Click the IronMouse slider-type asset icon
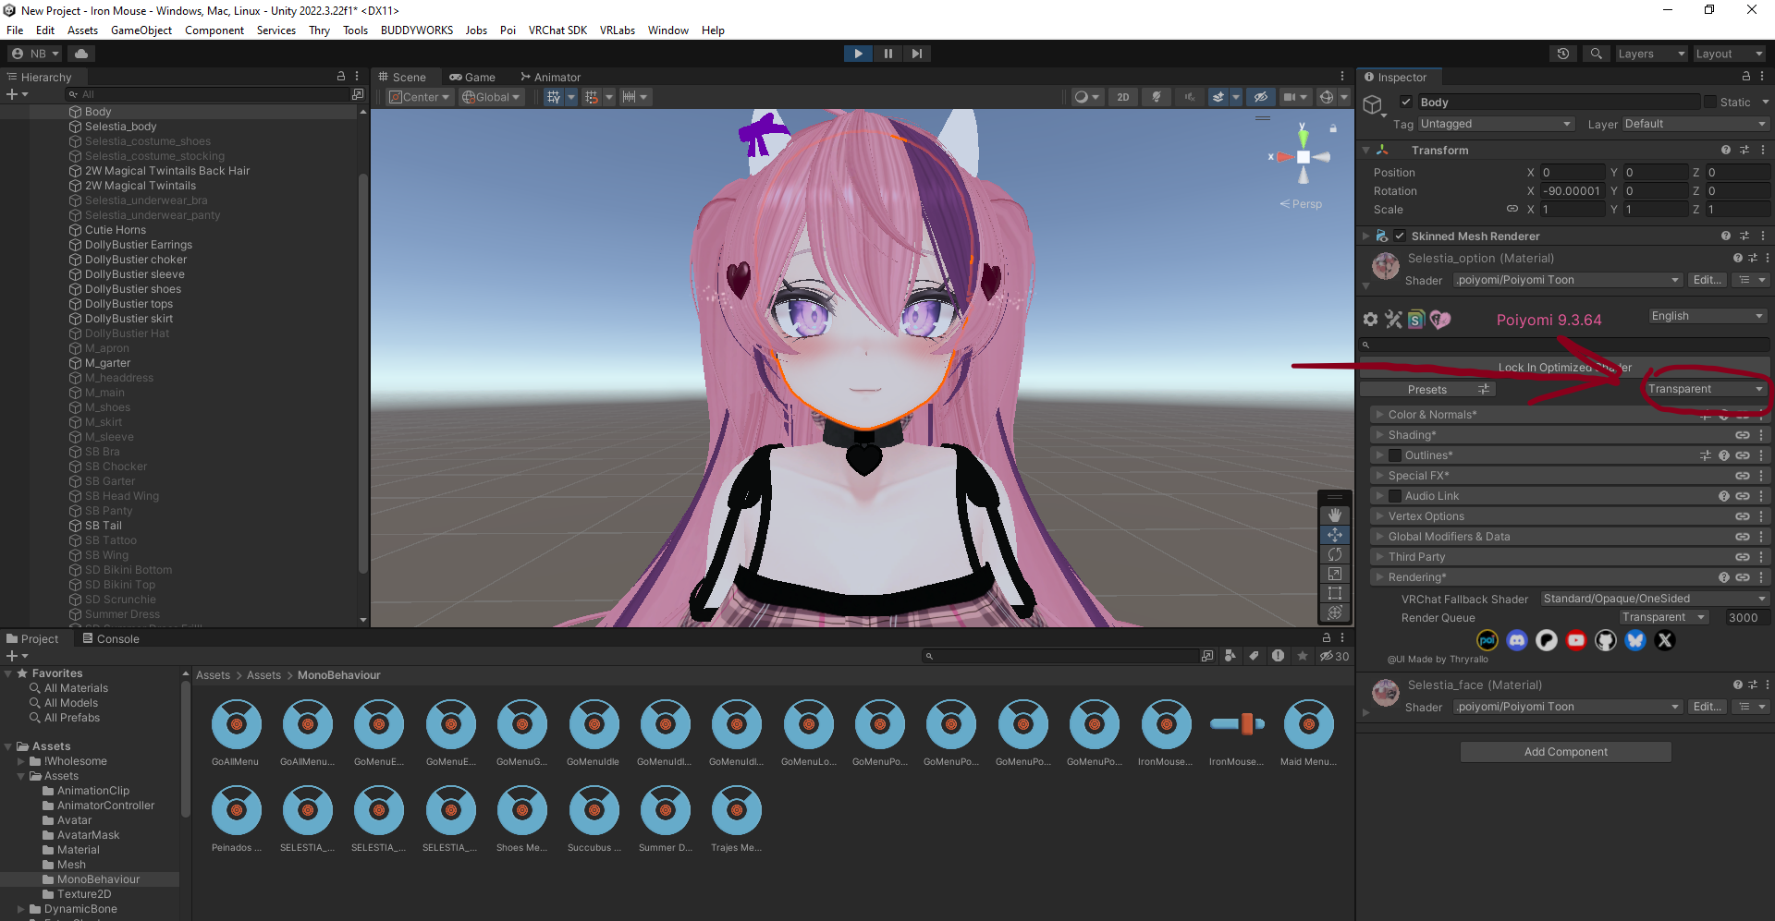This screenshot has height=921, width=1775. tap(1237, 724)
